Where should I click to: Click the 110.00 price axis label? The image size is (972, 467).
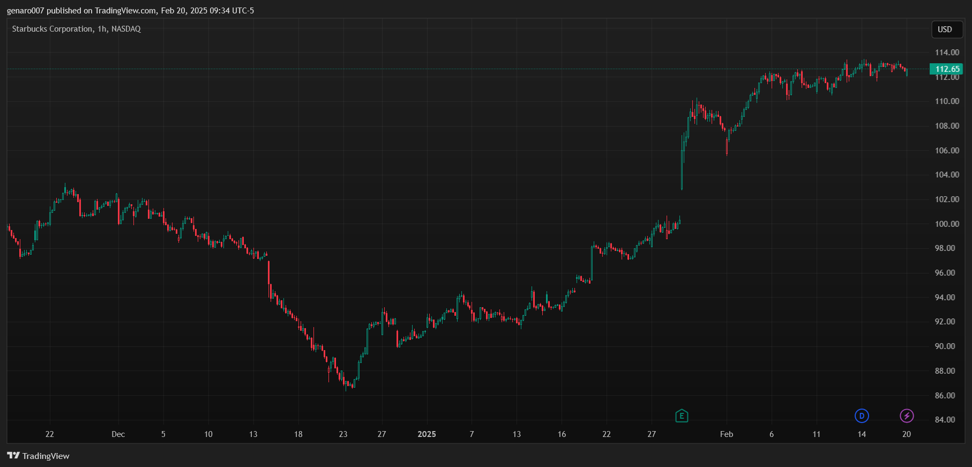pos(947,101)
